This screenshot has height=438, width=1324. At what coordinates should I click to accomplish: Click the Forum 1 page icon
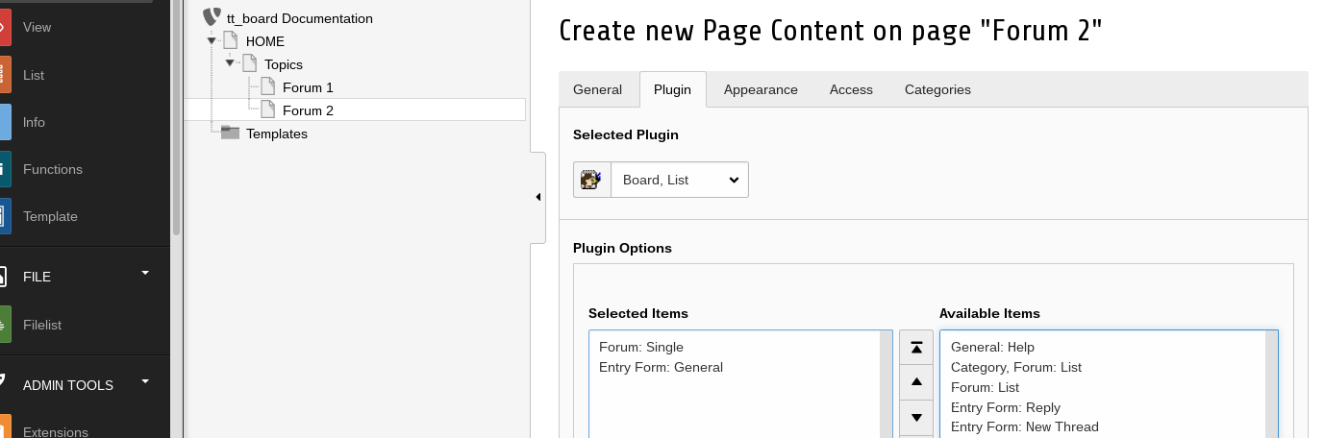click(268, 86)
